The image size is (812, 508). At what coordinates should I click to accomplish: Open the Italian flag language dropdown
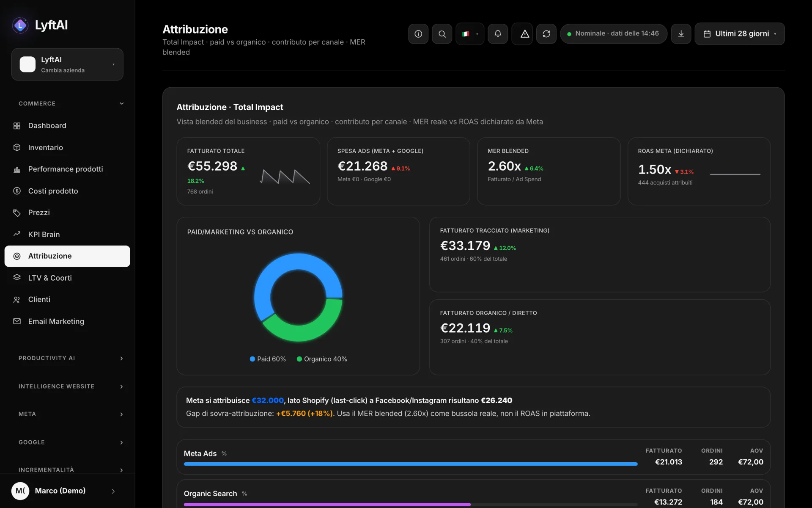tap(470, 34)
